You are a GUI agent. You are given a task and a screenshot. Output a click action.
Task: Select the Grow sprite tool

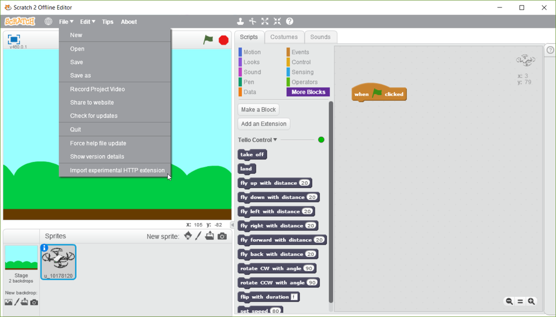point(265,21)
